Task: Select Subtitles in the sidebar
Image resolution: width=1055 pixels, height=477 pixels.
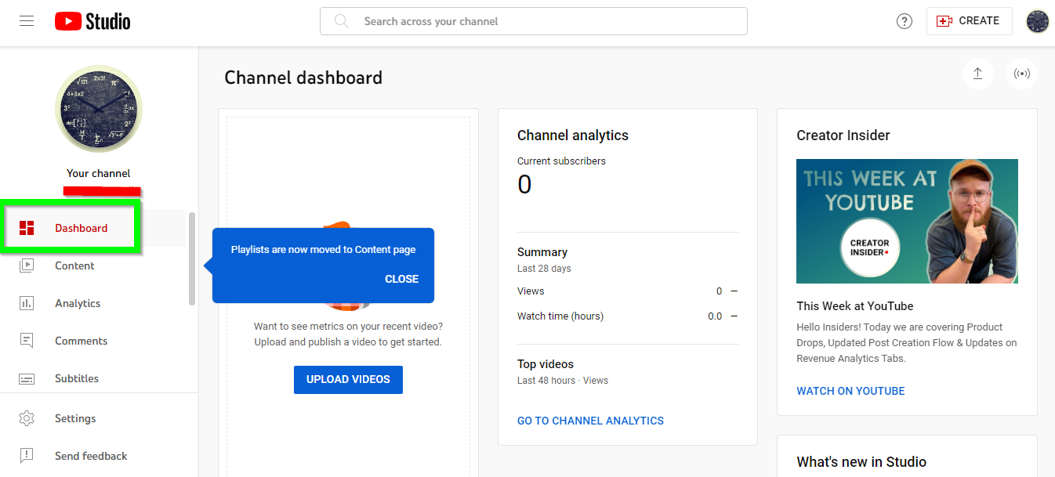Action: 93,378
